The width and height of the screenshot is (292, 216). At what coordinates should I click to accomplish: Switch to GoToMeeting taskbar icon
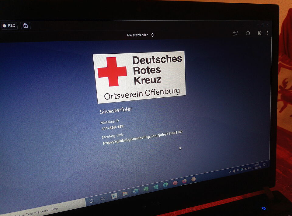(x=194, y=179)
